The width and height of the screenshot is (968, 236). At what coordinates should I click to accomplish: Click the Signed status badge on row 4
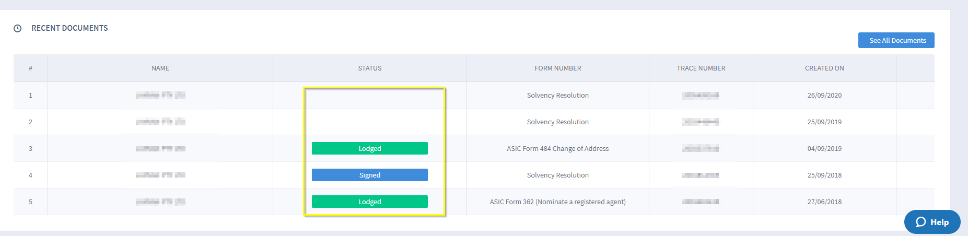pos(370,175)
